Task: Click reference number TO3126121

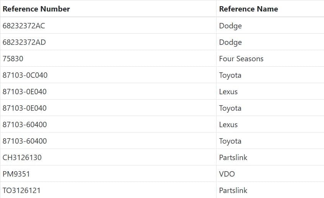Action: 21,191
